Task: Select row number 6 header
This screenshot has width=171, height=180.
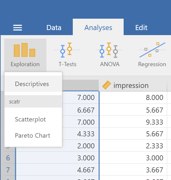Action: (x=8, y=158)
